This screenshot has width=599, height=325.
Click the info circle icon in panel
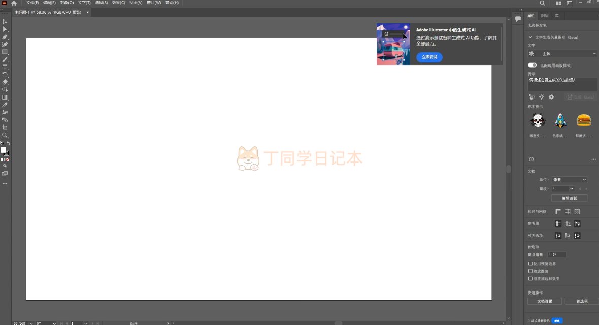coord(531,159)
